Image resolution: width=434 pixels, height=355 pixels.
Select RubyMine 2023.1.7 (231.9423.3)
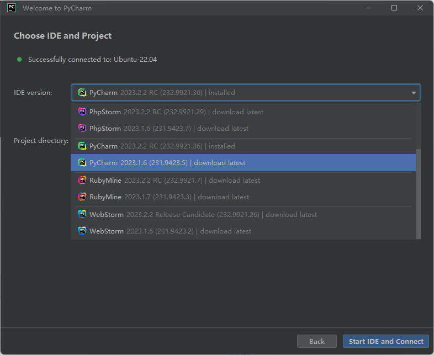244,197
